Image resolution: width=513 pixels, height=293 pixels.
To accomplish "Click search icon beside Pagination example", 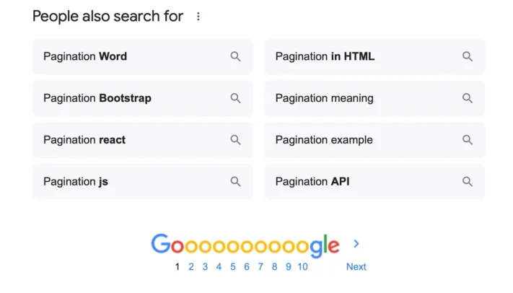I will click(468, 140).
